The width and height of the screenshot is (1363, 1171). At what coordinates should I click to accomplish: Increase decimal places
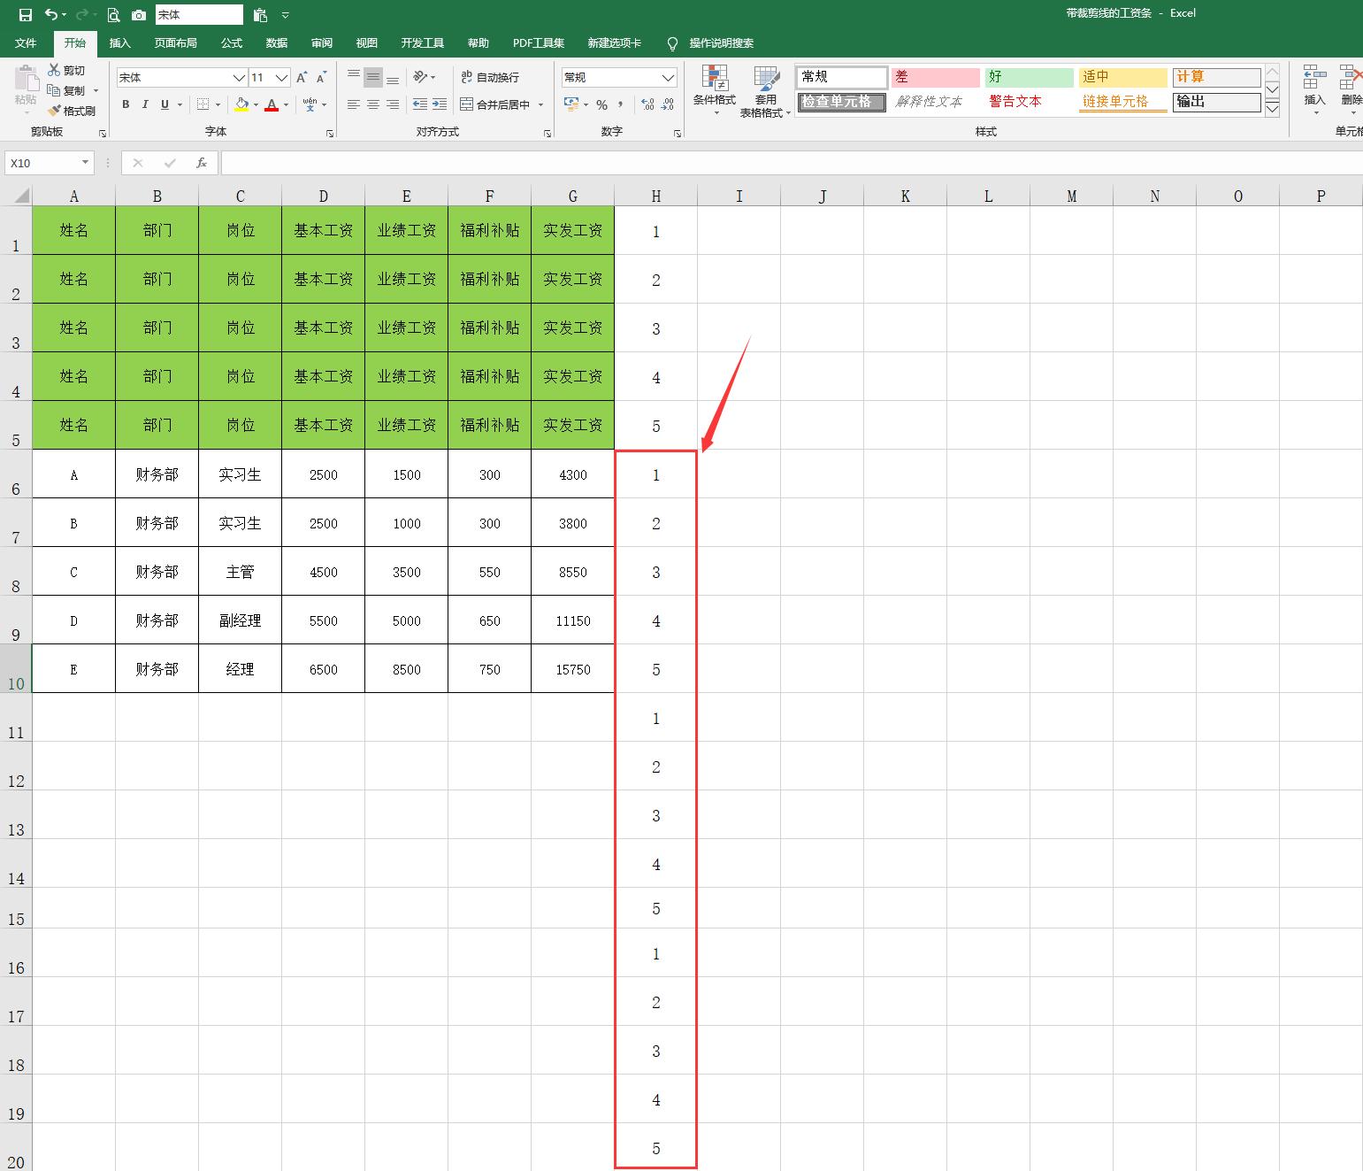point(648,104)
